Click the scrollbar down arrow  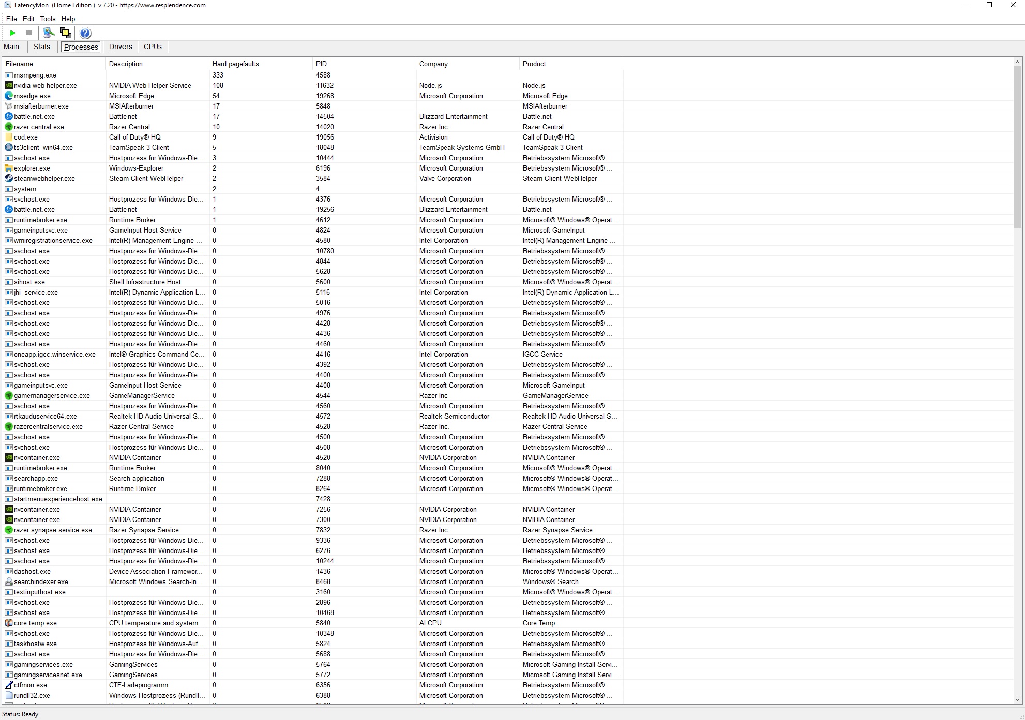1017,700
